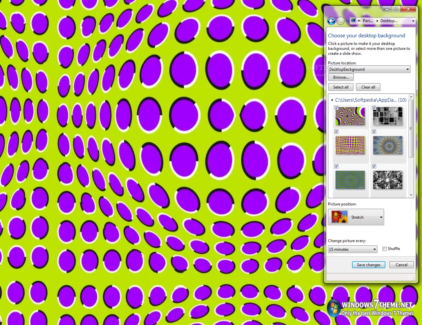The height and width of the screenshot is (325, 422).
Task: Click the flower preview icon in picture position
Action: (x=340, y=217)
